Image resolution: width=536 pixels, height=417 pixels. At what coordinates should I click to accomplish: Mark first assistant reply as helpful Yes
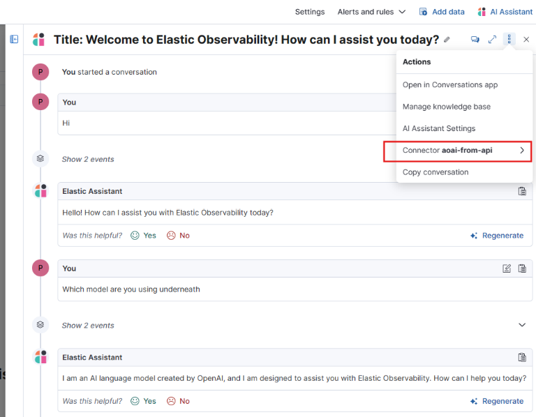(143, 236)
